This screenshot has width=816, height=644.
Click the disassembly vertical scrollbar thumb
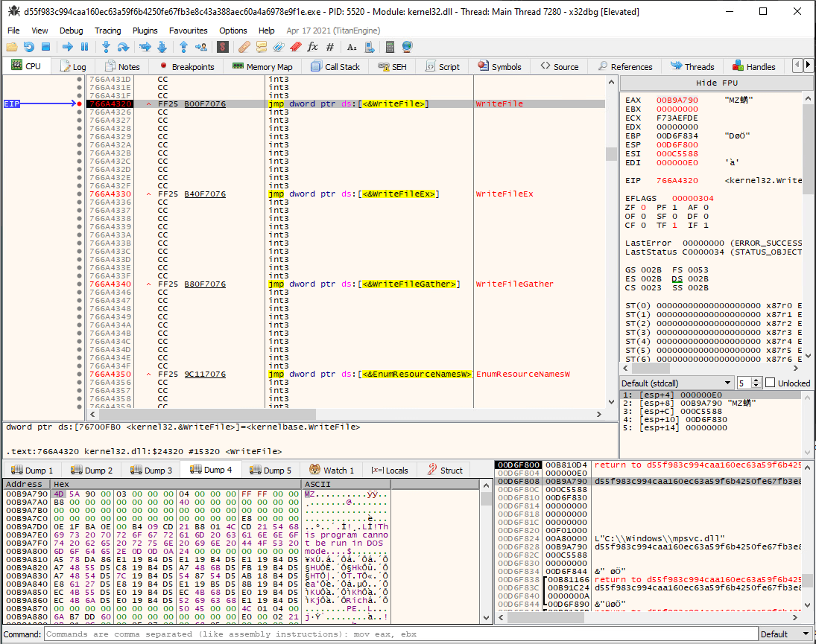[x=612, y=154]
